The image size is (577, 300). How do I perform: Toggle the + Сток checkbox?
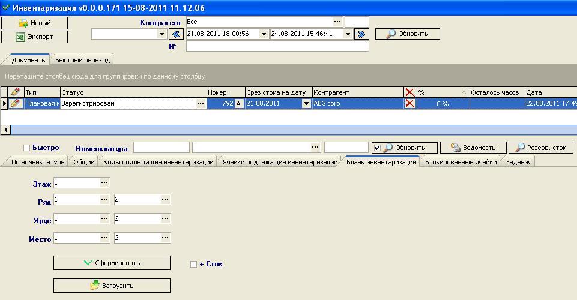(x=193, y=264)
